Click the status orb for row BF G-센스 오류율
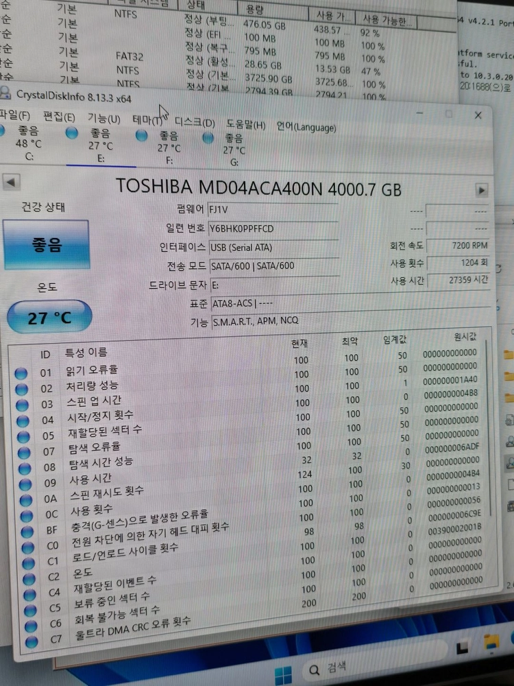This screenshot has width=514, height=686. coord(27,531)
